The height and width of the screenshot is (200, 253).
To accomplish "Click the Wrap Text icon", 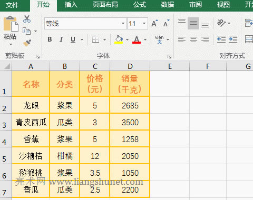I will click(x=249, y=23).
